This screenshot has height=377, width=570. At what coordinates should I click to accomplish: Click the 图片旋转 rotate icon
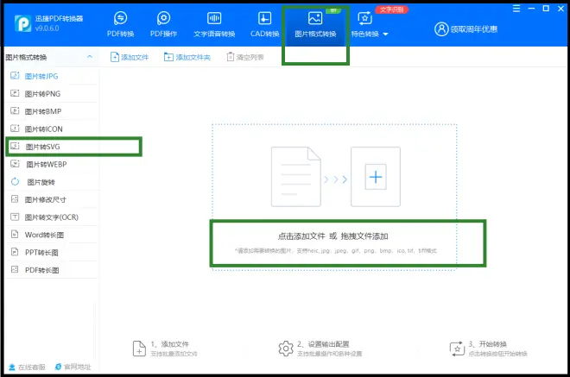15,182
